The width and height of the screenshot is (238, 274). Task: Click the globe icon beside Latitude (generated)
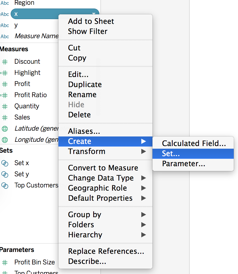pos(5,129)
